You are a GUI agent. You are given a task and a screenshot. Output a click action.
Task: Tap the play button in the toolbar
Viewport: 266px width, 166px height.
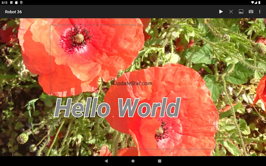coord(221,12)
